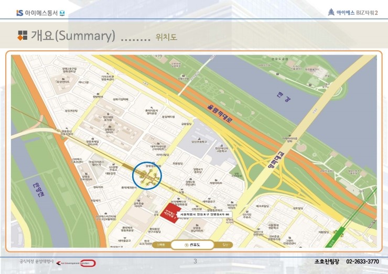Screen dimensions: 388x274
Task: Click the Kei Development Solution logo
Action: (76, 263)
